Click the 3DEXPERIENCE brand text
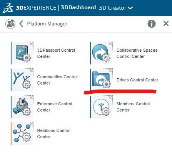172x152 pixels. (x=36, y=8)
